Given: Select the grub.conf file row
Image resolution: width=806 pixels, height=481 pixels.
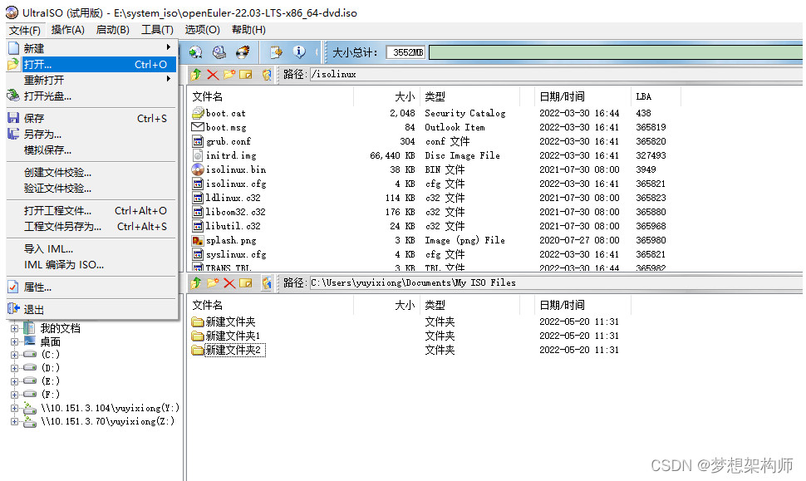Looking at the screenshot, I should tap(435, 141).
